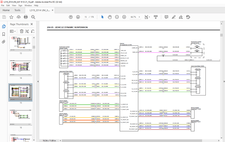This screenshot has width=225, height=142.
Task: Select the page 14 thumbnail
Action: pos(21,68)
